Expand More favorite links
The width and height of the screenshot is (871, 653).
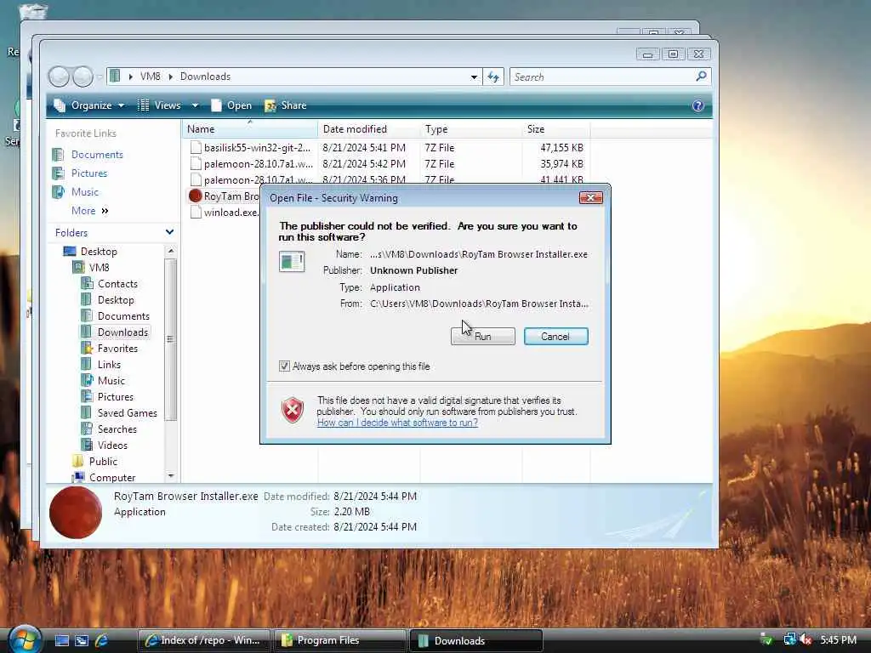(x=89, y=211)
